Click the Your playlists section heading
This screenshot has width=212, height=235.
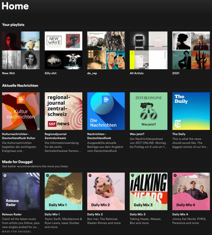pyautogui.click(x=13, y=25)
